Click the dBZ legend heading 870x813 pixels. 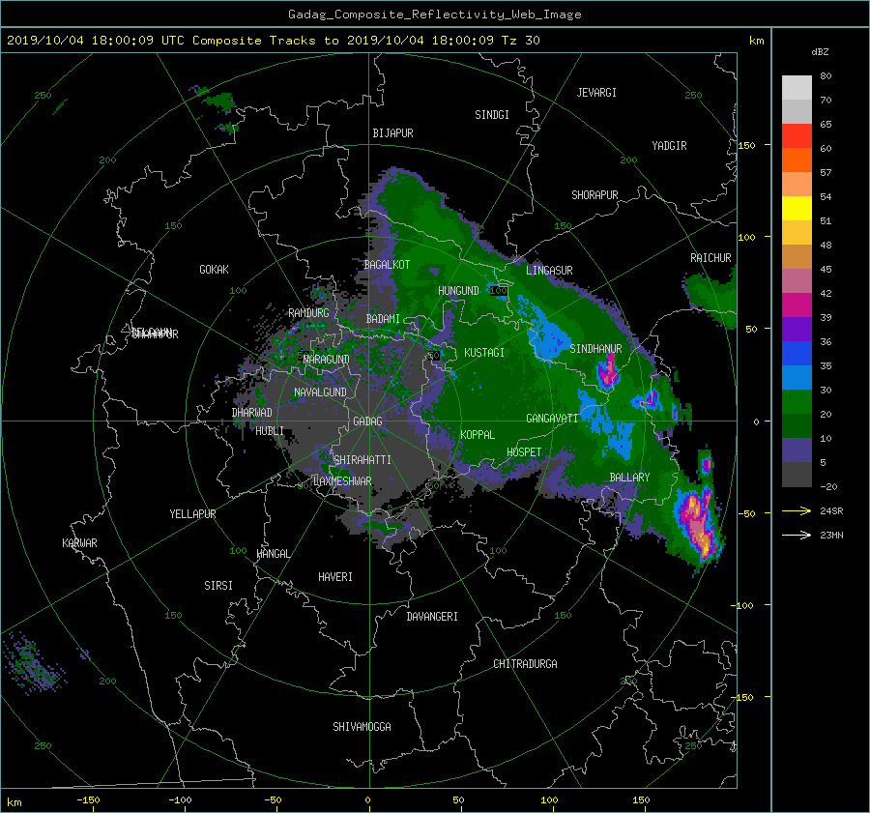820,52
